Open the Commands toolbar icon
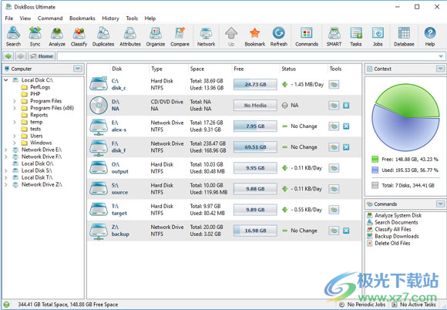Viewport: 447px width, 310px height. (x=307, y=36)
